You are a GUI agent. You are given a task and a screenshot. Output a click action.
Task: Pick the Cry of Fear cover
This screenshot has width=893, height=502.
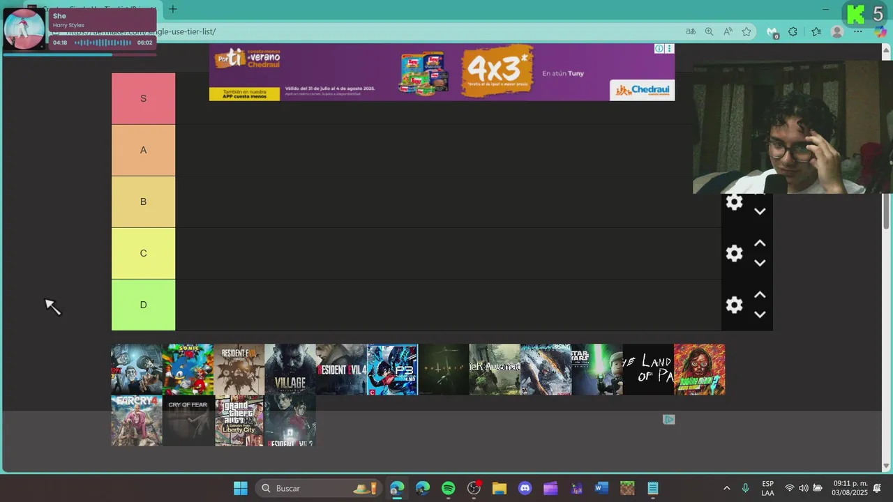[188, 421]
